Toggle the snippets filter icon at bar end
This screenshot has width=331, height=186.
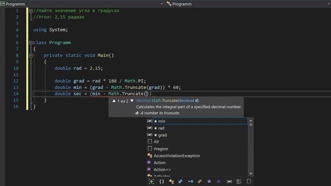click(249, 181)
